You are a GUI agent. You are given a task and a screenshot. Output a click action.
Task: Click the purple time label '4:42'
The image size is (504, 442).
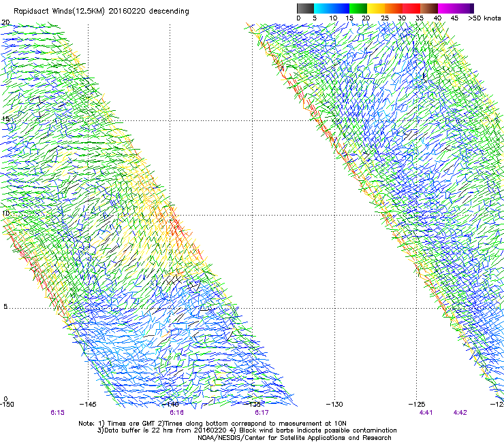460,413
